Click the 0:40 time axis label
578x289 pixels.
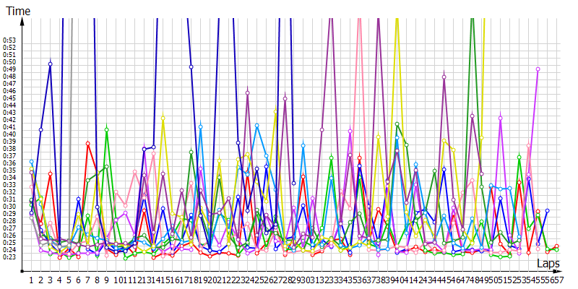tap(9, 134)
